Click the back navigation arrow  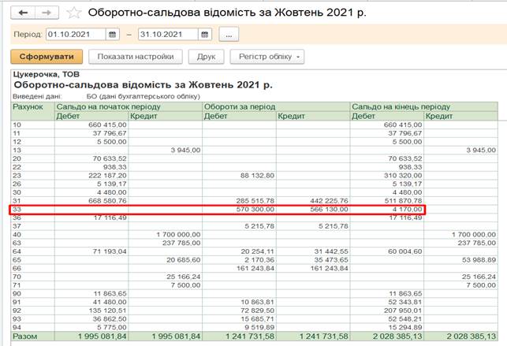tap(23, 13)
